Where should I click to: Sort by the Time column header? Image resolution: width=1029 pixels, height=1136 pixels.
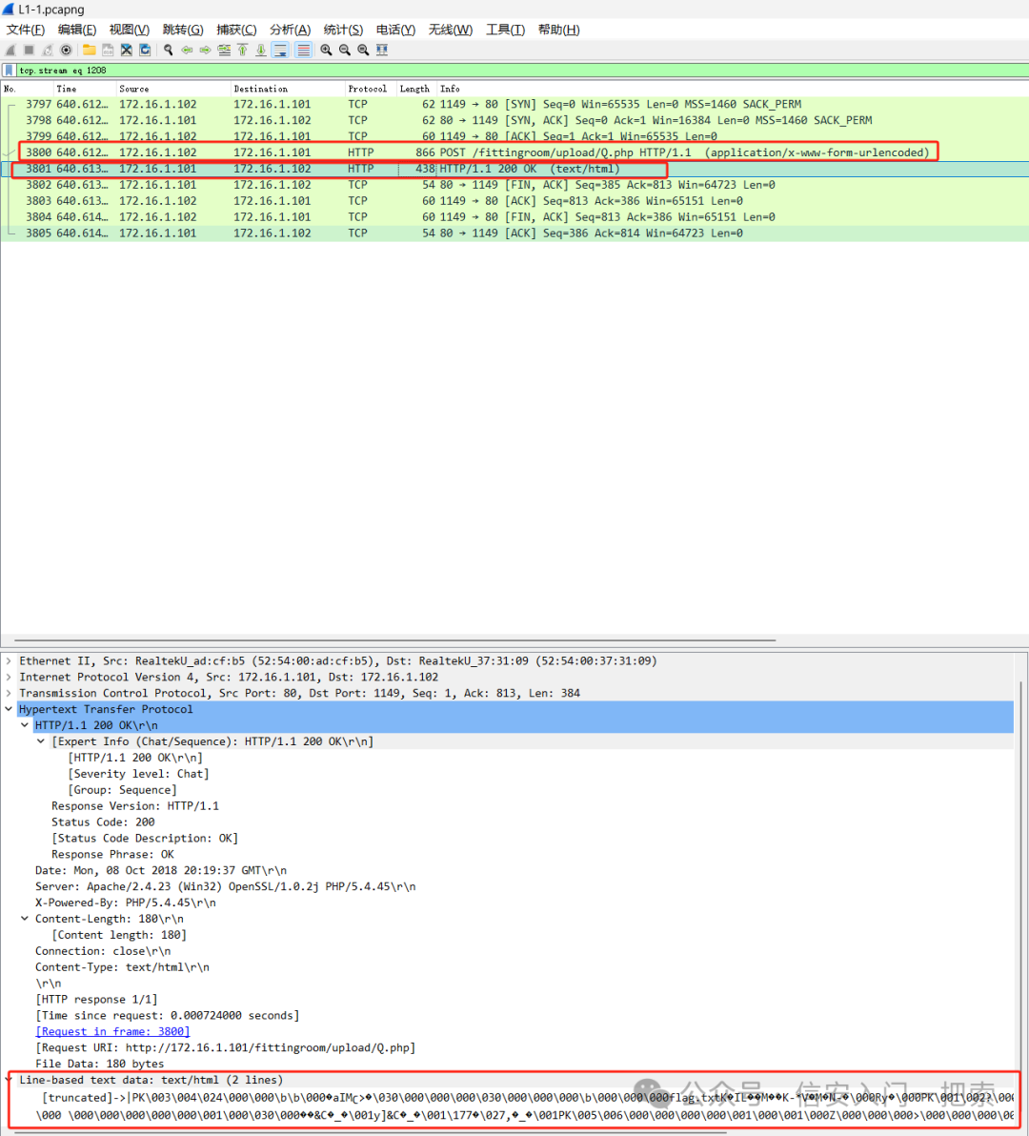click(85, 89)
